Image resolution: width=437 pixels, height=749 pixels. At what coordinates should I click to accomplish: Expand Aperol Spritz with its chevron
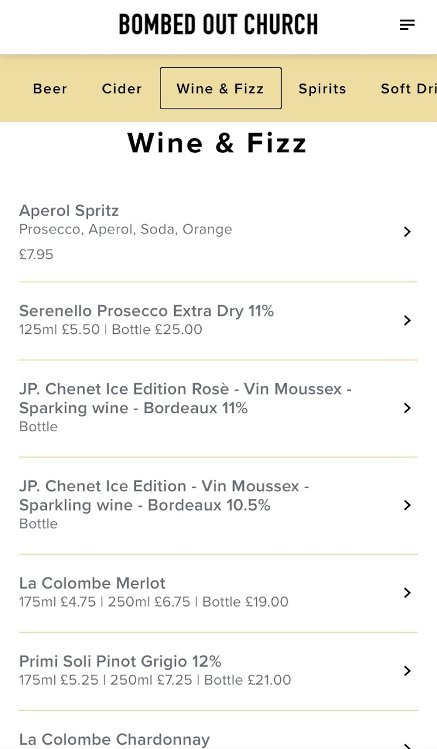pos(407,232)
